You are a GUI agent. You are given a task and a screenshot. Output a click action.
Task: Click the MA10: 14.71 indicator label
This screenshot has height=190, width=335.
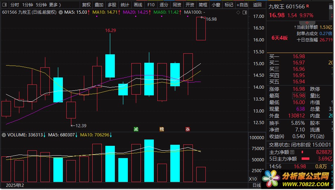click(x=106, y=12)
